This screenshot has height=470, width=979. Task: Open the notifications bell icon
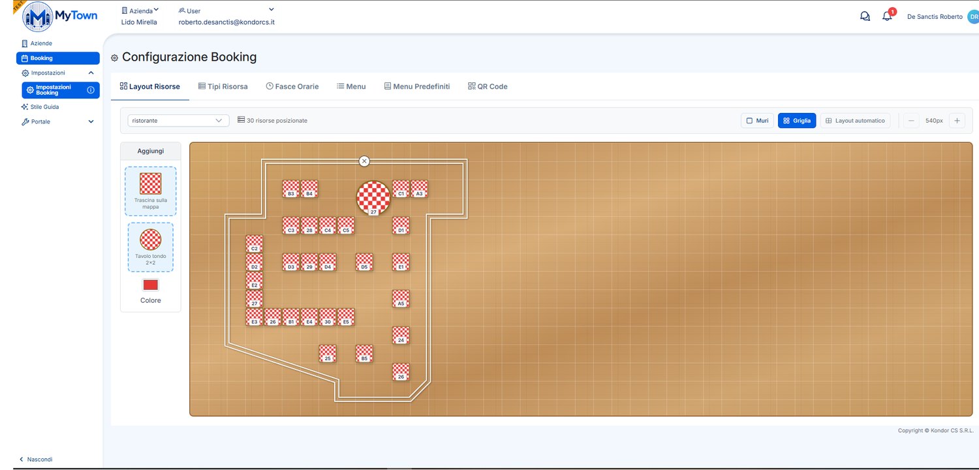887,16
